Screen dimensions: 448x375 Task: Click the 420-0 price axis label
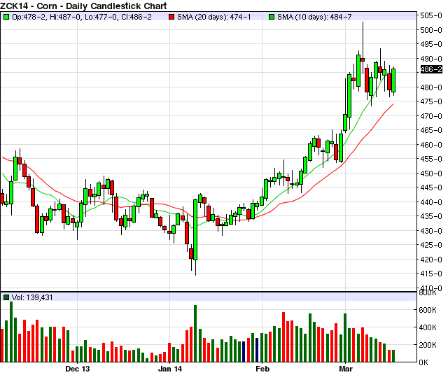point(431,260)
